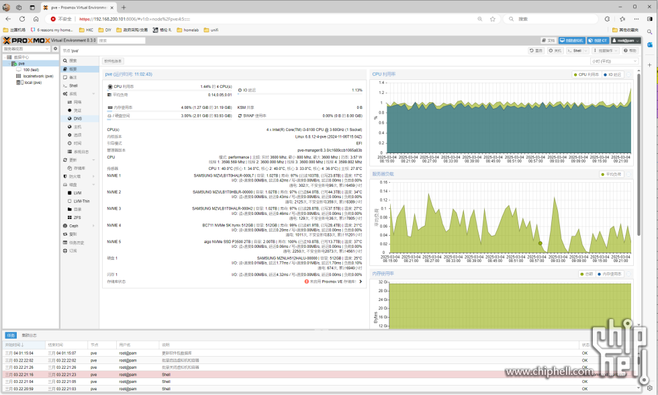This screenshot has height=395, width=658.
Task: Collapse the 磁盘 disks section
Action: [x=93, y=185]
